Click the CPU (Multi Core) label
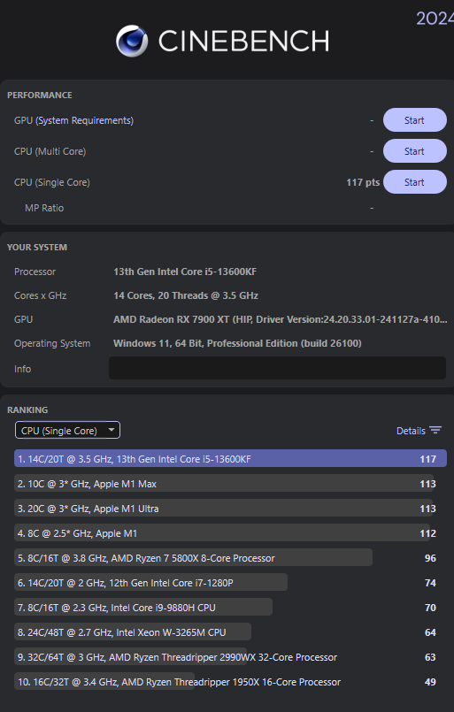This screenshot has height=712, width=454. 50,151
